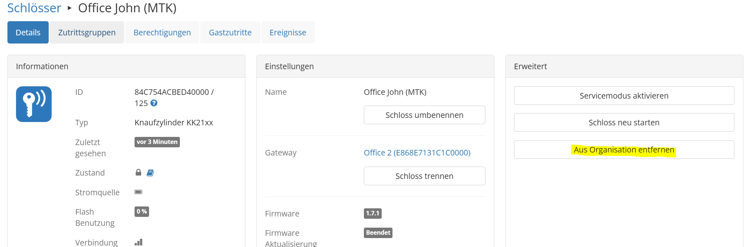This screenshot has width=753, height=247.
Task: Click the Schloss trennen button
Action: coord(424,176)
